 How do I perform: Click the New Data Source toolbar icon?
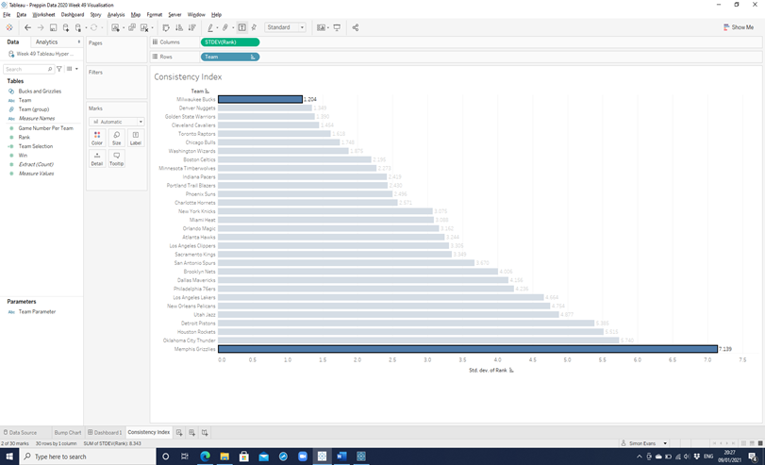pyautogui.click(x=66, y=27)
